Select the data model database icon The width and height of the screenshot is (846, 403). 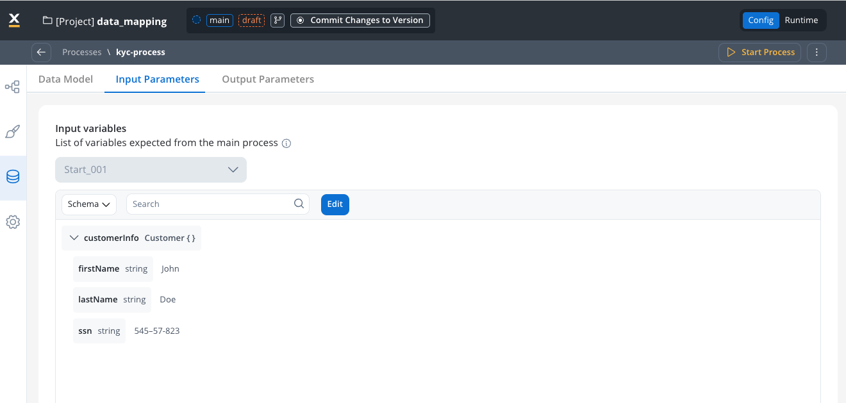(13, 177)
